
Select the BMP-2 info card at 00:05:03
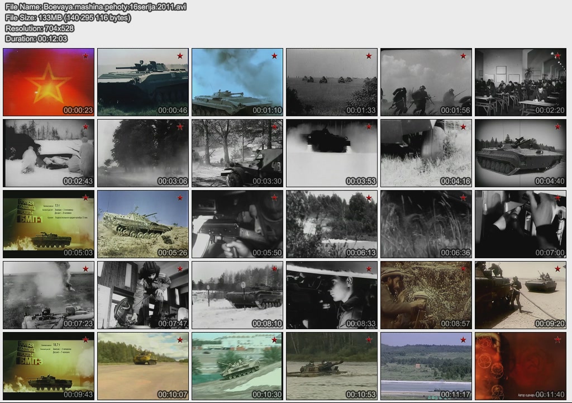[49, 224]
